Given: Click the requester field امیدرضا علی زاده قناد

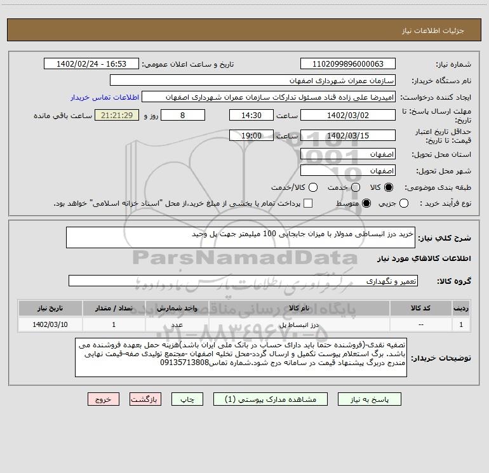Looking at the screenshot, I should click(x=269, y=97).
